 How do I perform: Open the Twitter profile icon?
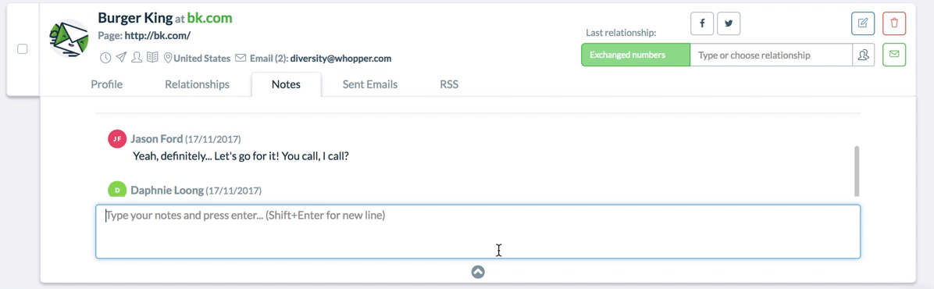729,24
